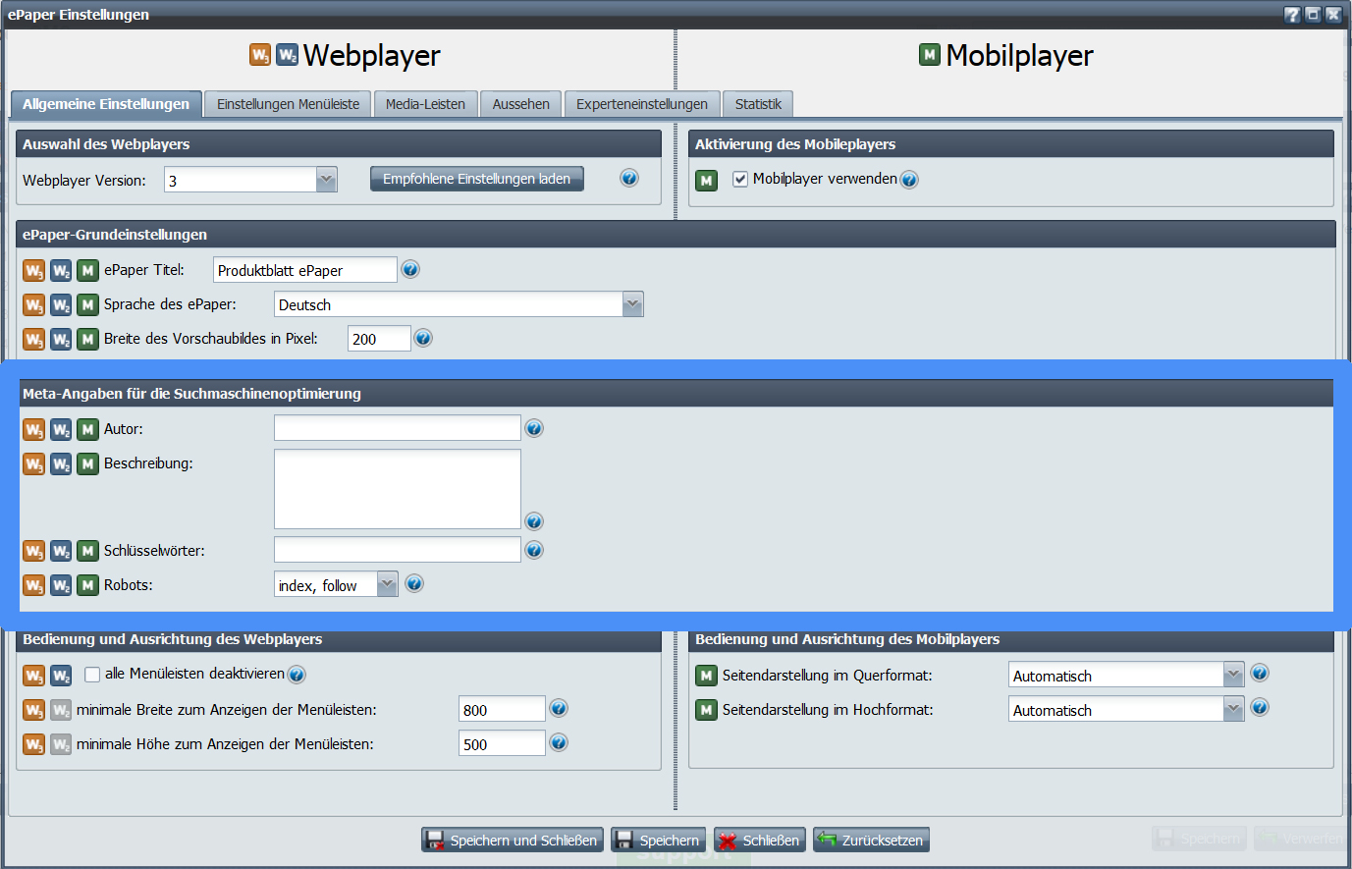Viewport: 1352px width, 869px height.
Task: Expand Seitendarstellung im Hochformat dropdown
Action: click(1234, 709)
